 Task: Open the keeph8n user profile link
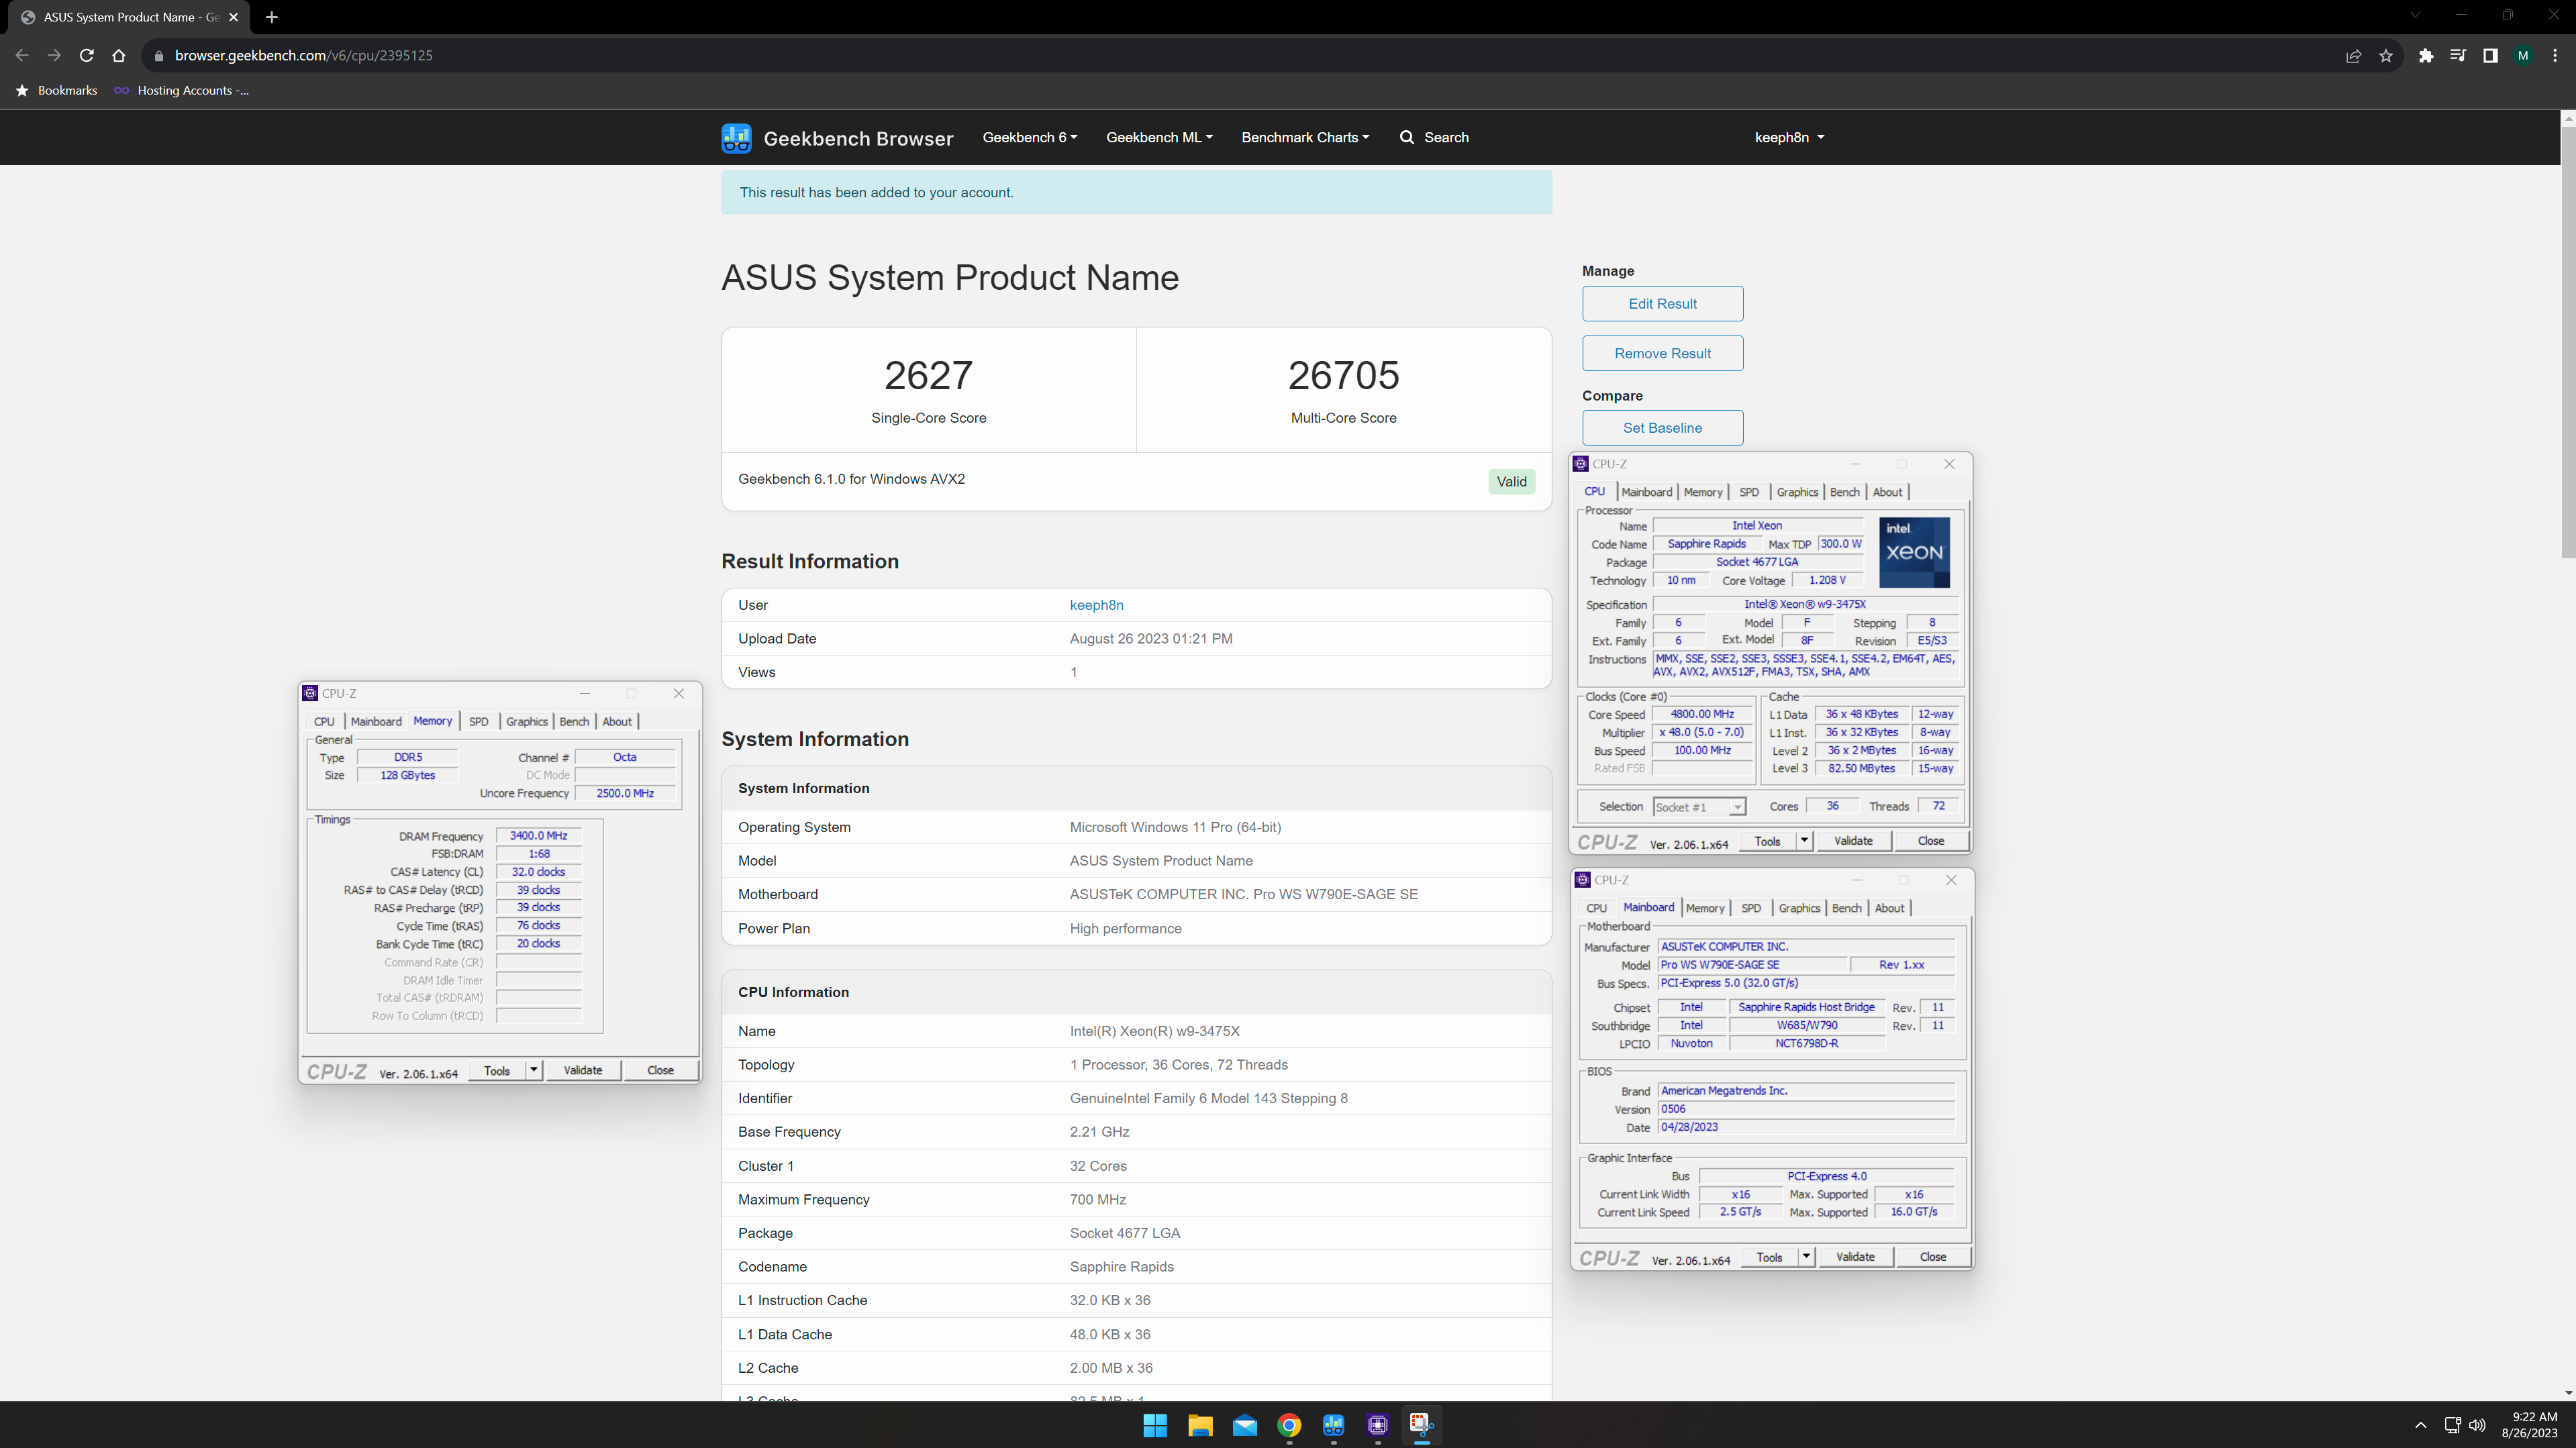pyautogui.click(x=1096, y=605)
